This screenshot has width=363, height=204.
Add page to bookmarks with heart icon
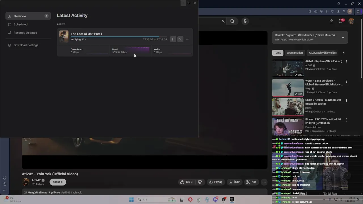pos(333,11)
